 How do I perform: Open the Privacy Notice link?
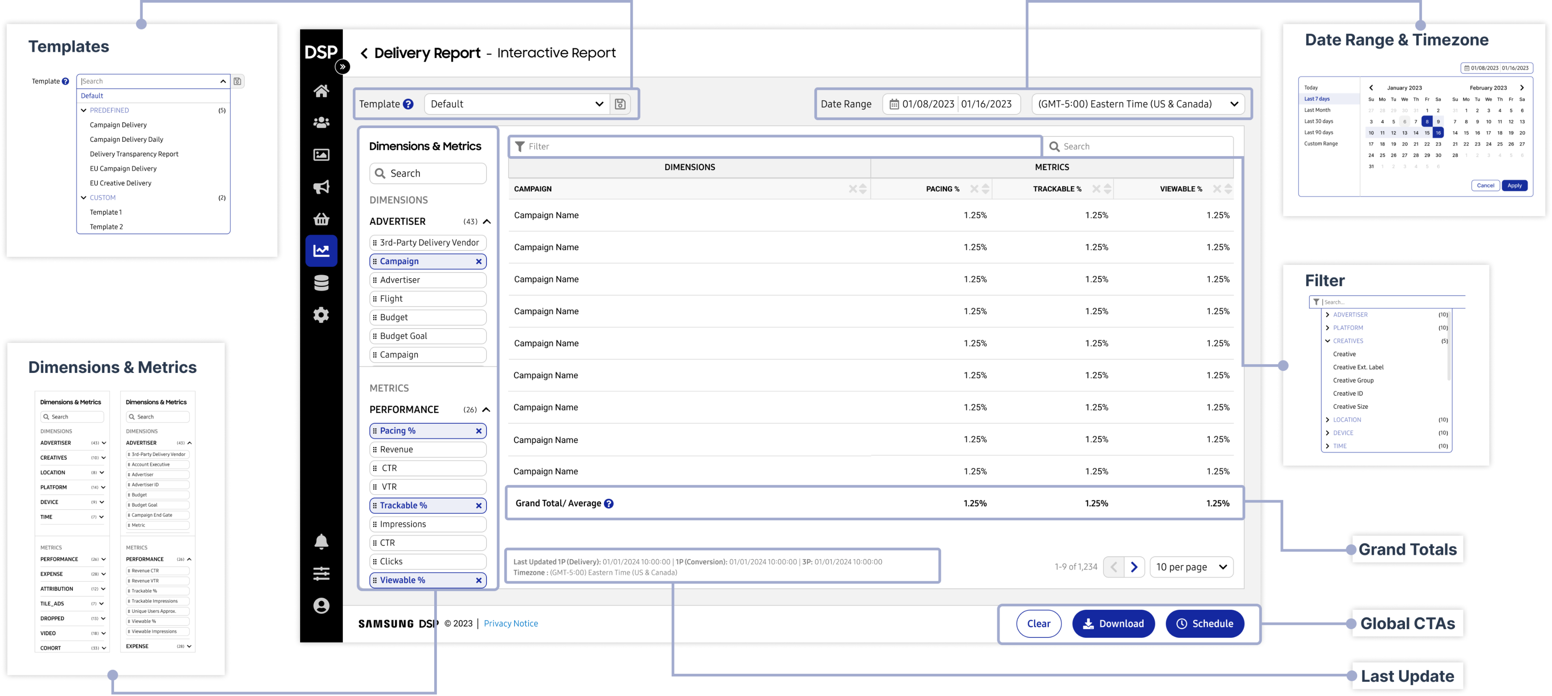510,624
